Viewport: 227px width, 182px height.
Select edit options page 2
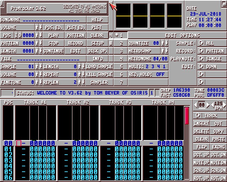click(x=121, y=43)
